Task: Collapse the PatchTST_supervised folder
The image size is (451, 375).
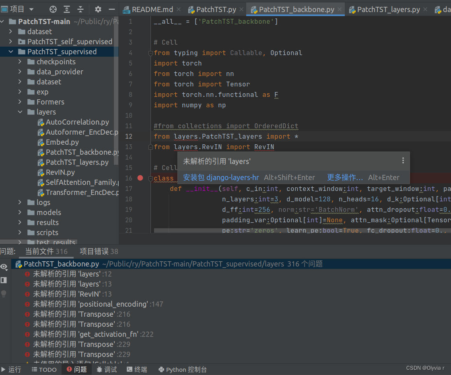Action: [10, 52]
